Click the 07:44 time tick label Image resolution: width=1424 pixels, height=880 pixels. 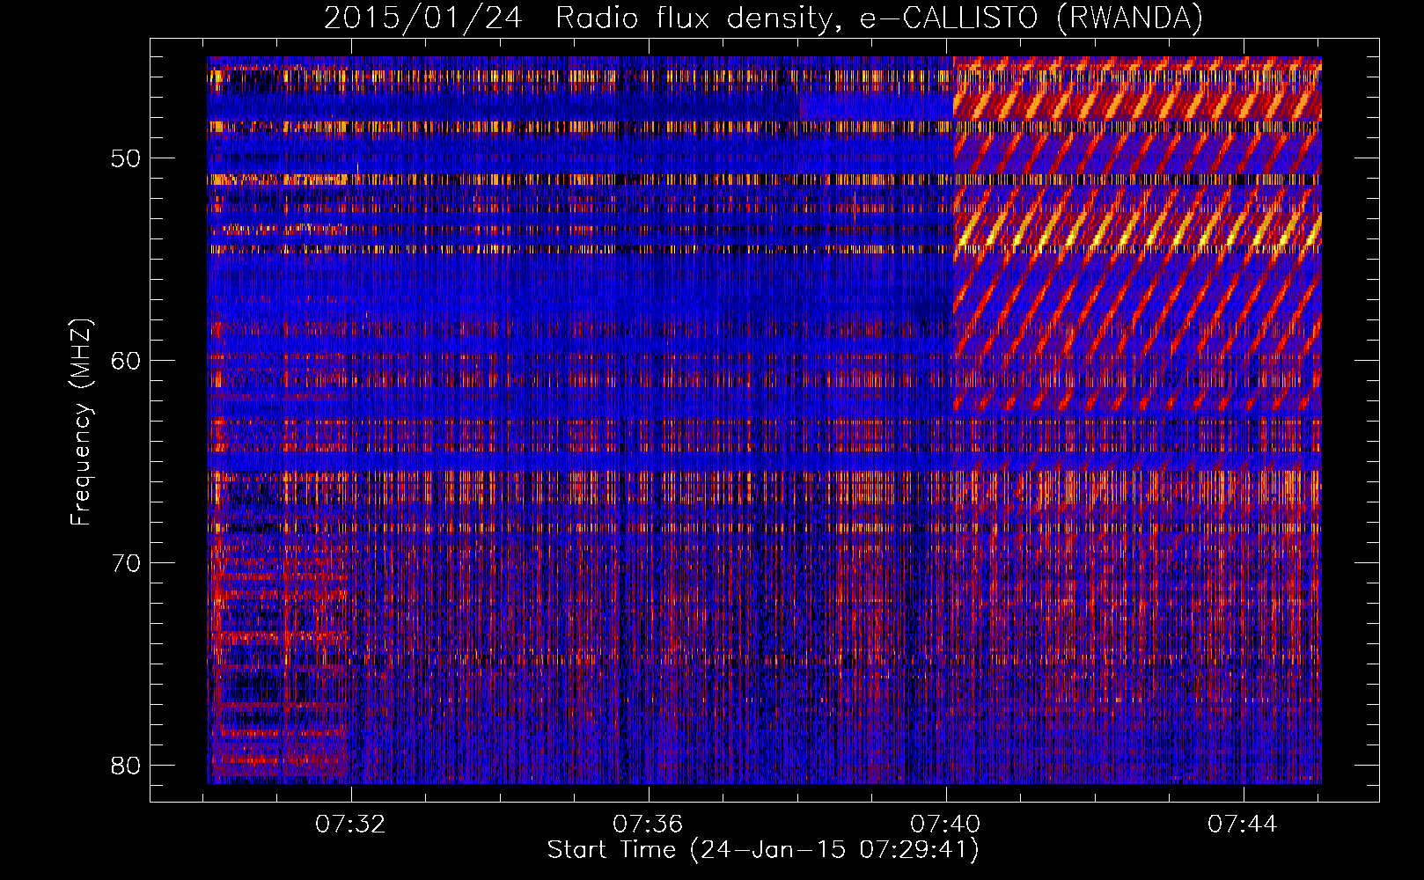point(1243,825)
